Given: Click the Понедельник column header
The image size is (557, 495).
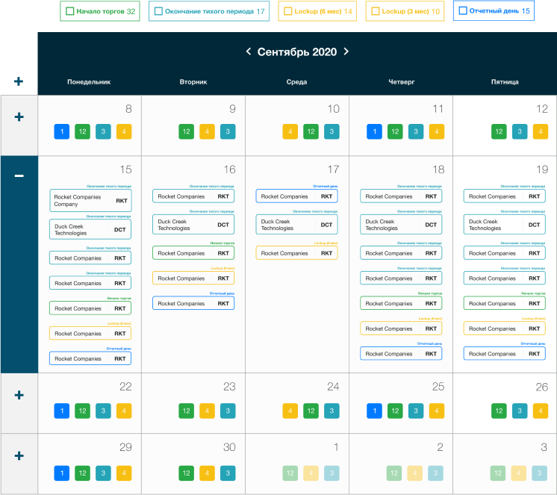Looking at the screenshot, I should click(x=89, y=82).
